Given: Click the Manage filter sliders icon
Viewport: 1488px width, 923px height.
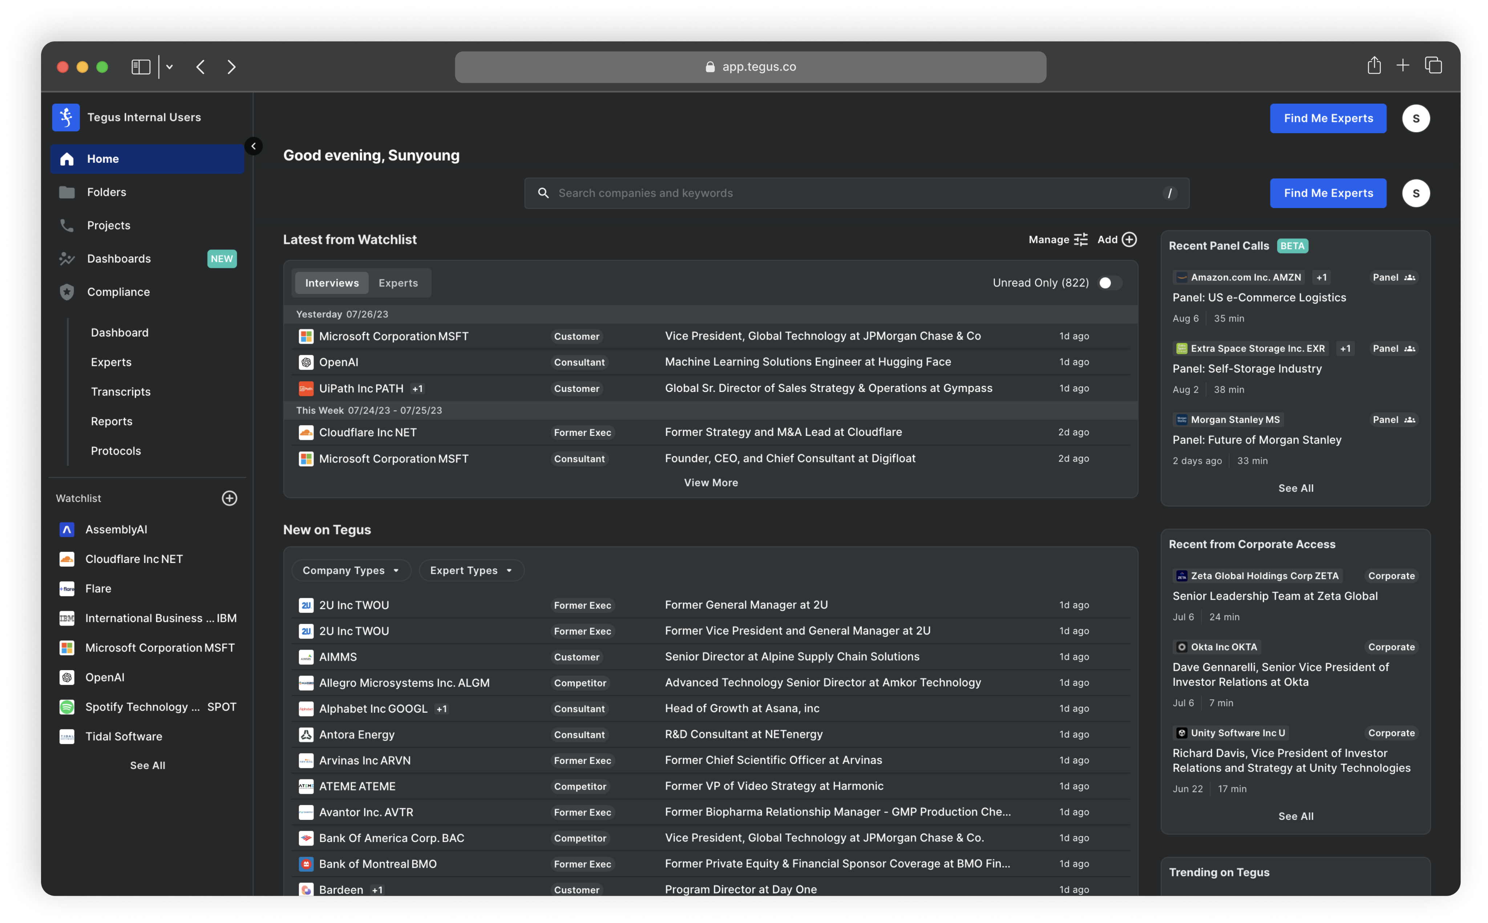Looking at the screenshot, I should [1081, 239].
